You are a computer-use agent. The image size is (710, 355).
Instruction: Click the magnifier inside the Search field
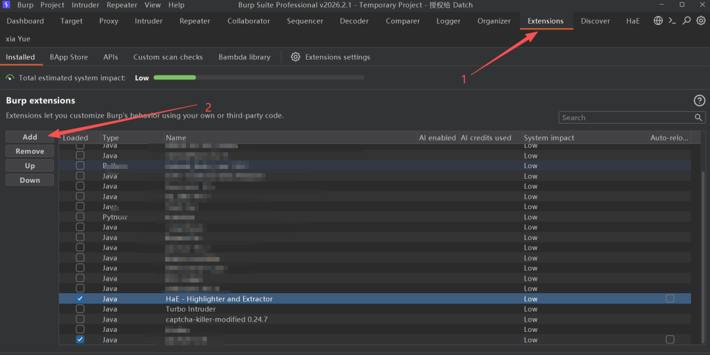(699, 118)
